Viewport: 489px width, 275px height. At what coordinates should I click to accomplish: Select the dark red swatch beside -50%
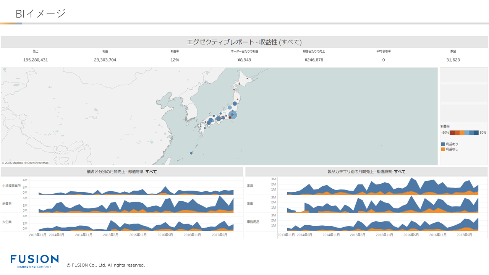pos(452,133)
